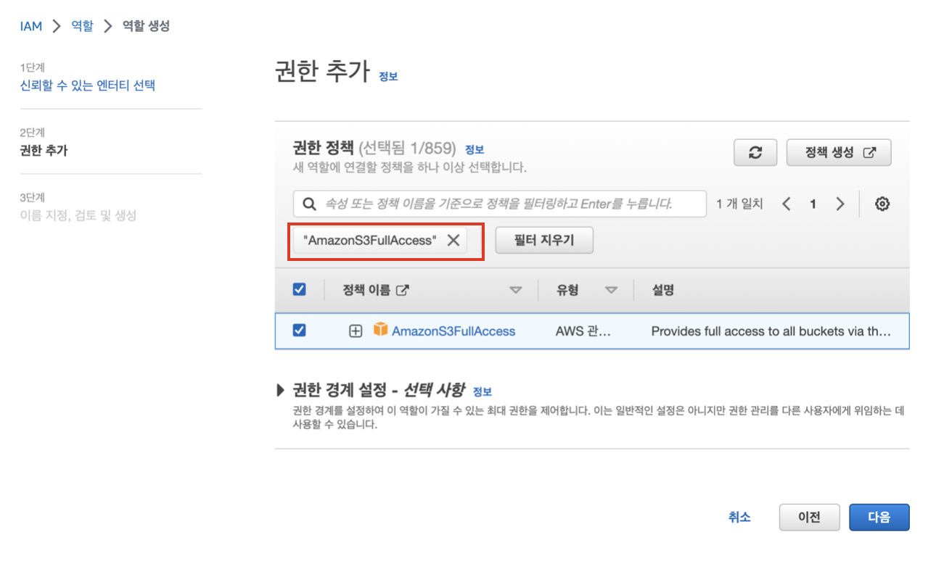
Task: Click 취소 link
Action: tap(739, 518)
